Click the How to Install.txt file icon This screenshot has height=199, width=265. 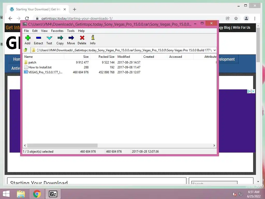tap(26, 67)
